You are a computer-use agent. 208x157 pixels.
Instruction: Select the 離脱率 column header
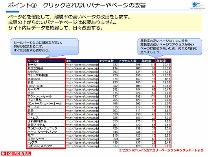(x=163, y=61)
